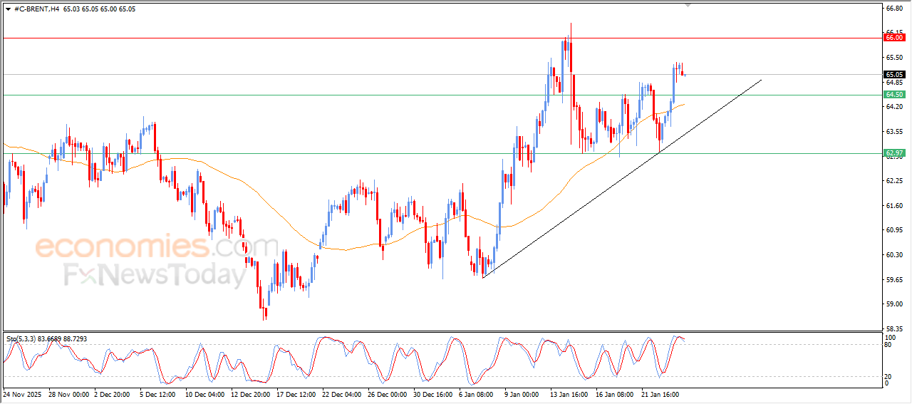Click the 66.80 label on price axis

893,9
